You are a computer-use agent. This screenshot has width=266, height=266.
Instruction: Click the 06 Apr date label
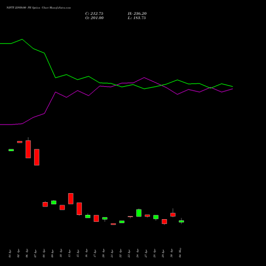27,253
